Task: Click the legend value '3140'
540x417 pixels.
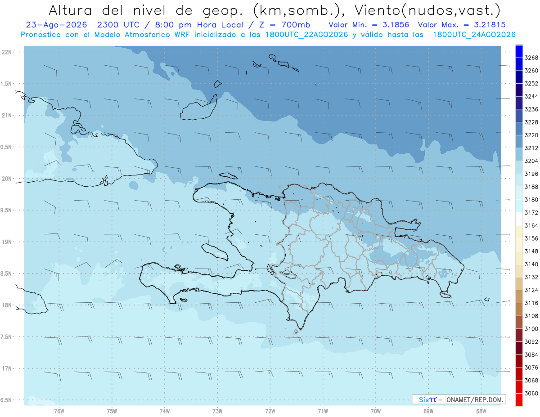Action: 531,264
